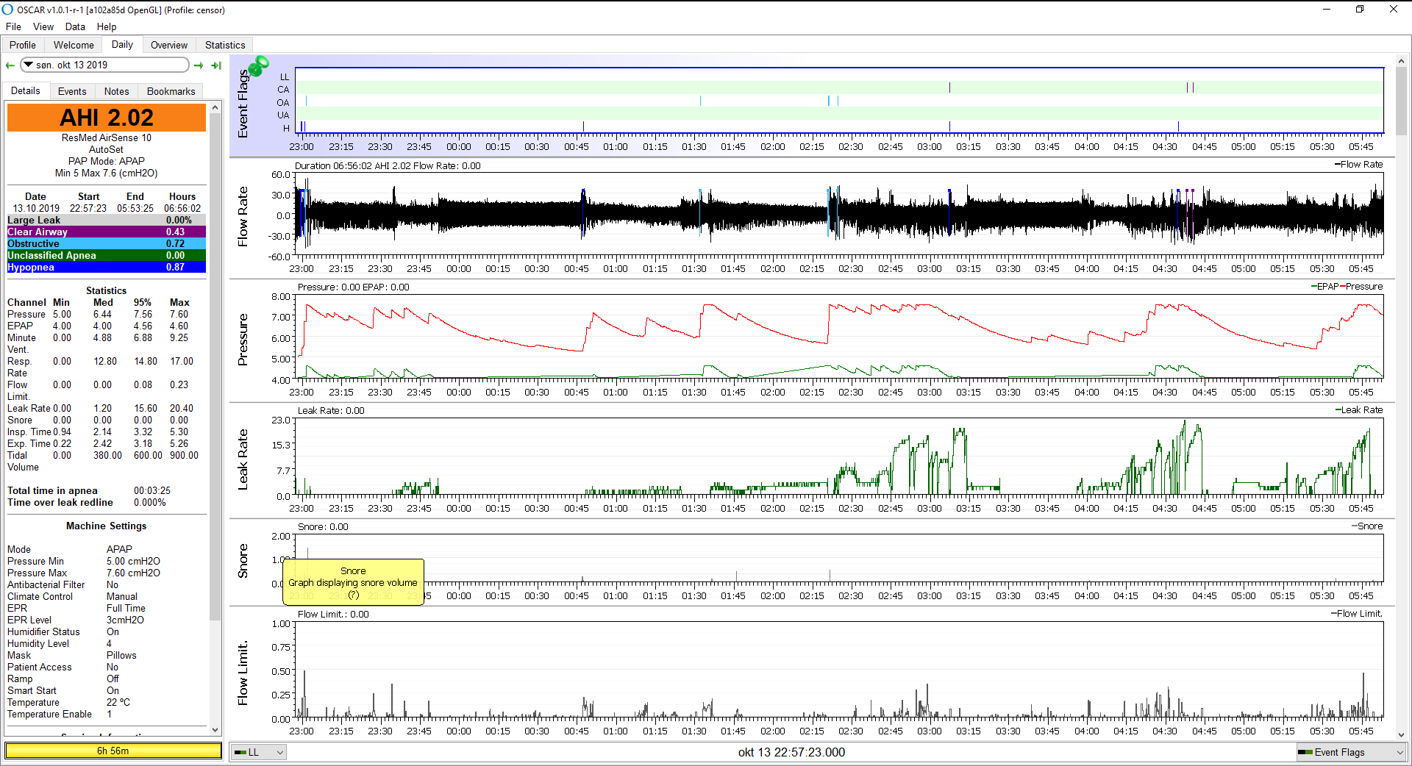This screenshot has height=766, width=1412.
Task: Switch to the Statistics tab
Action: click(x=225, y=45)
